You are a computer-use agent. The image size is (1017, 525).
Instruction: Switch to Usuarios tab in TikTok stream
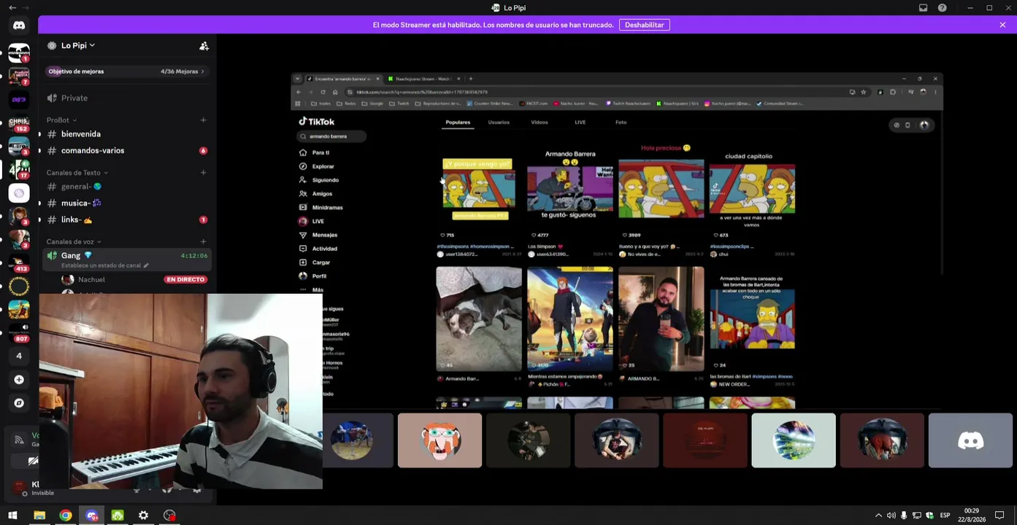(499, 122)
